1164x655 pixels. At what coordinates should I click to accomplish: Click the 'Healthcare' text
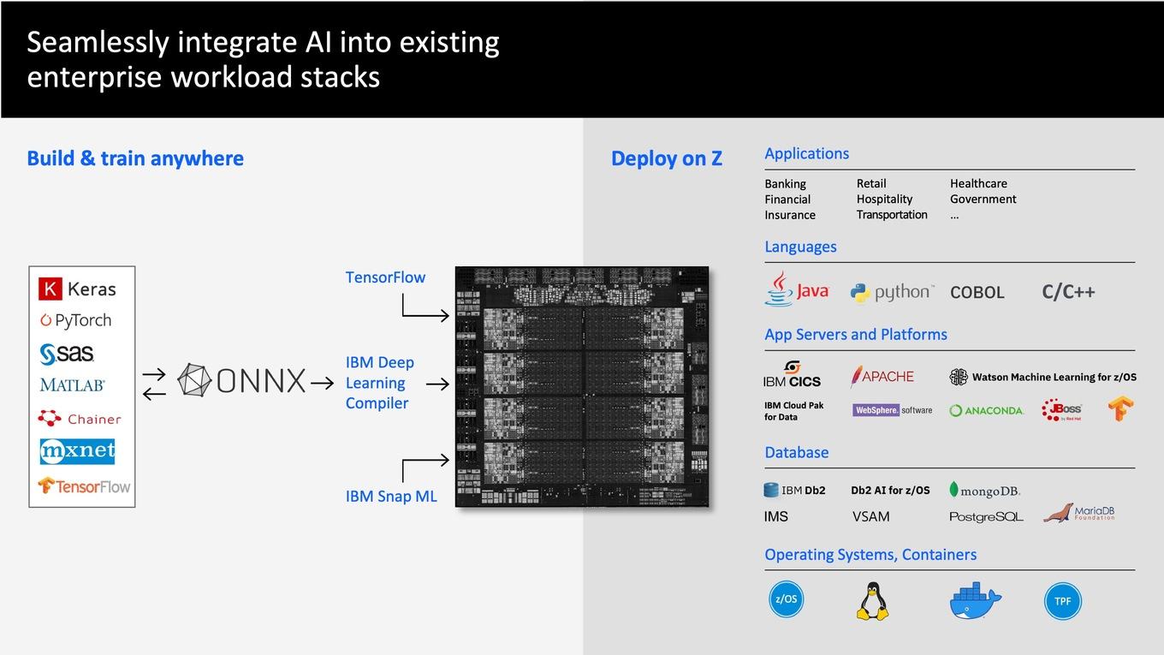[978, 183]
